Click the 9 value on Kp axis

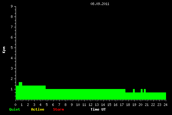[12, 6]
